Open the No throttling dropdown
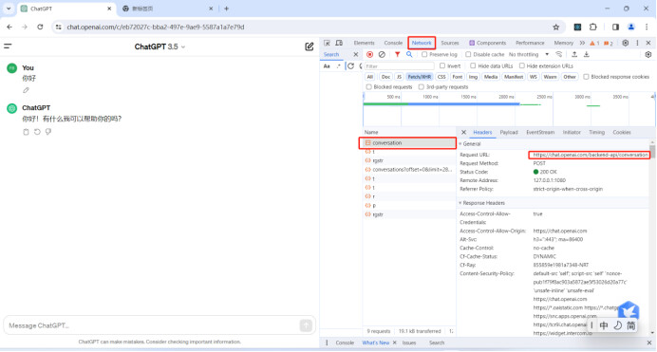 point(529,54)
